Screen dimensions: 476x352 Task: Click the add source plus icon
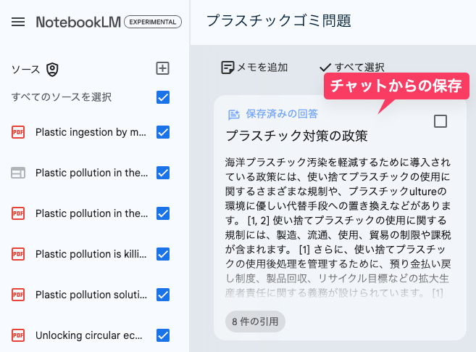point(163,68)
